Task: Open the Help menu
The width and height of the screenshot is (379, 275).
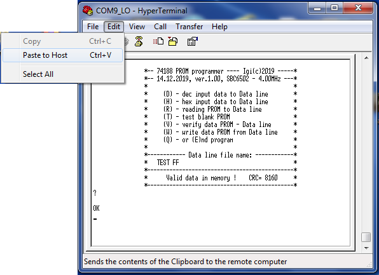Action: tap(219, 27)
